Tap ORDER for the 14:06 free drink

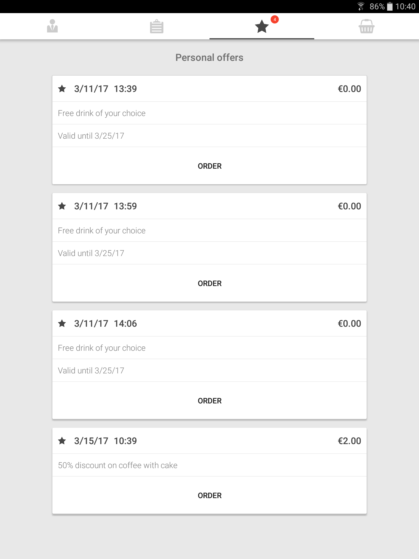pos(209,401)
